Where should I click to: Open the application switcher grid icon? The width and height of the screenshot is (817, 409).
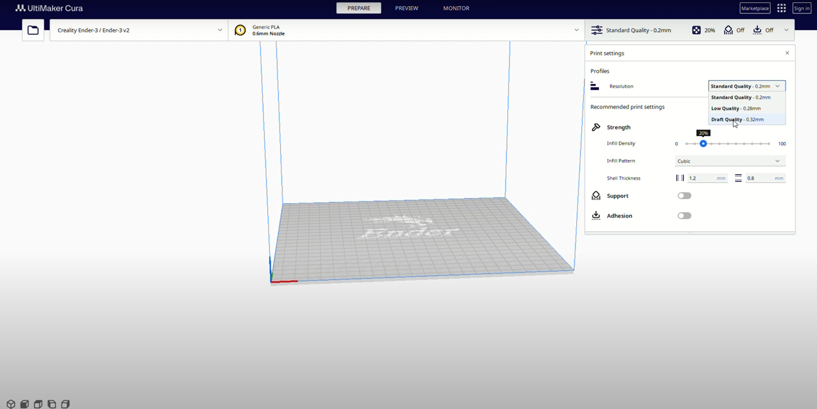pyautogui.click(x=781, y=8)
